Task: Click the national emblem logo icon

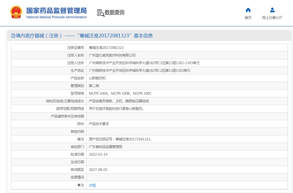Action: (x=16, y=12)
